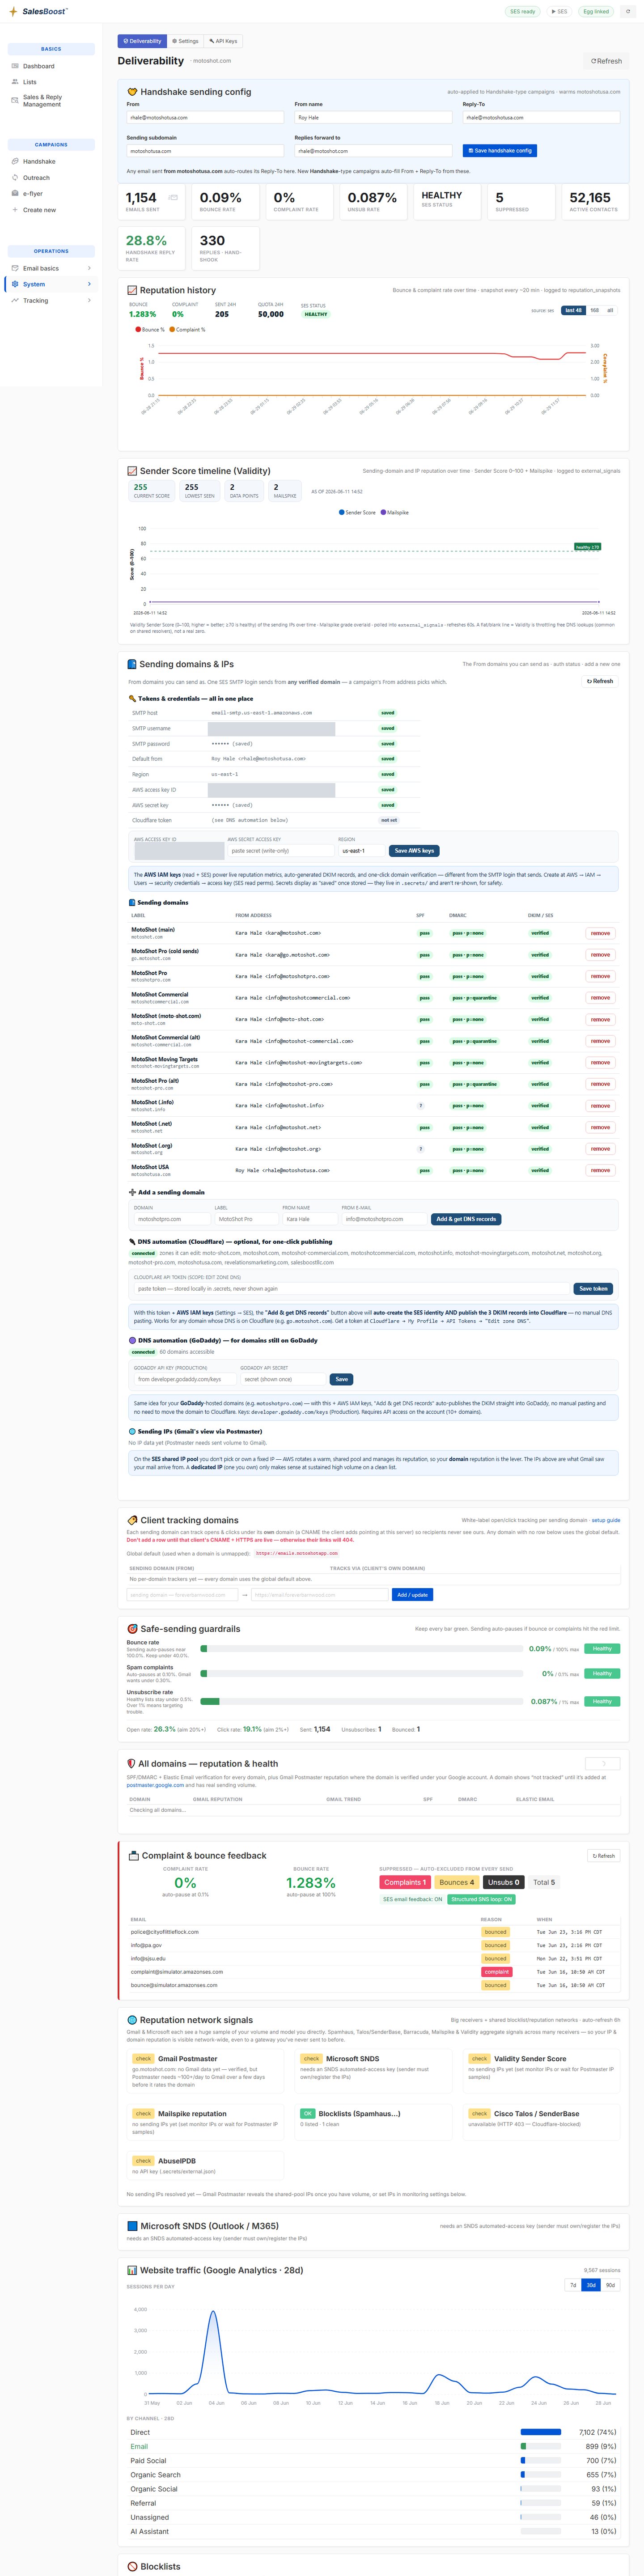Click the Bounce rate guardrail progress bar

point(361,1649)
